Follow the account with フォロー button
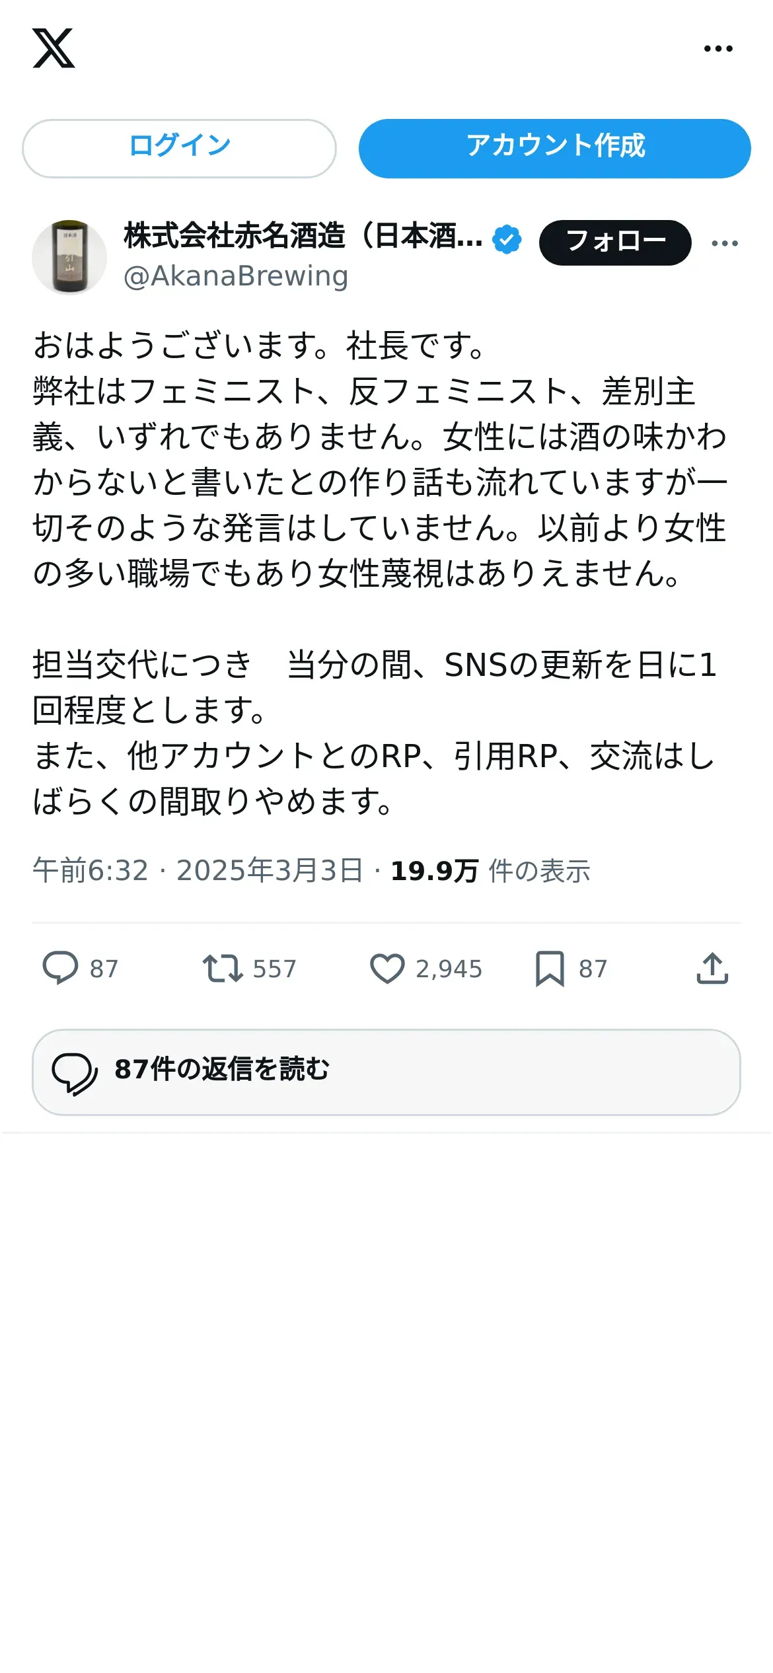This screenshot has width=773, height=1673. tap(615, 242)
